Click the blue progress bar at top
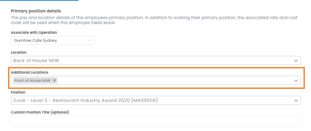 tap(39, 1)
